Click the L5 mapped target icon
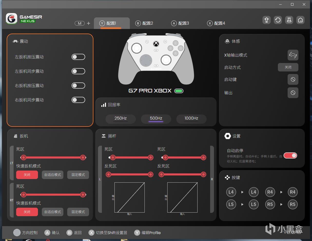 254,204
